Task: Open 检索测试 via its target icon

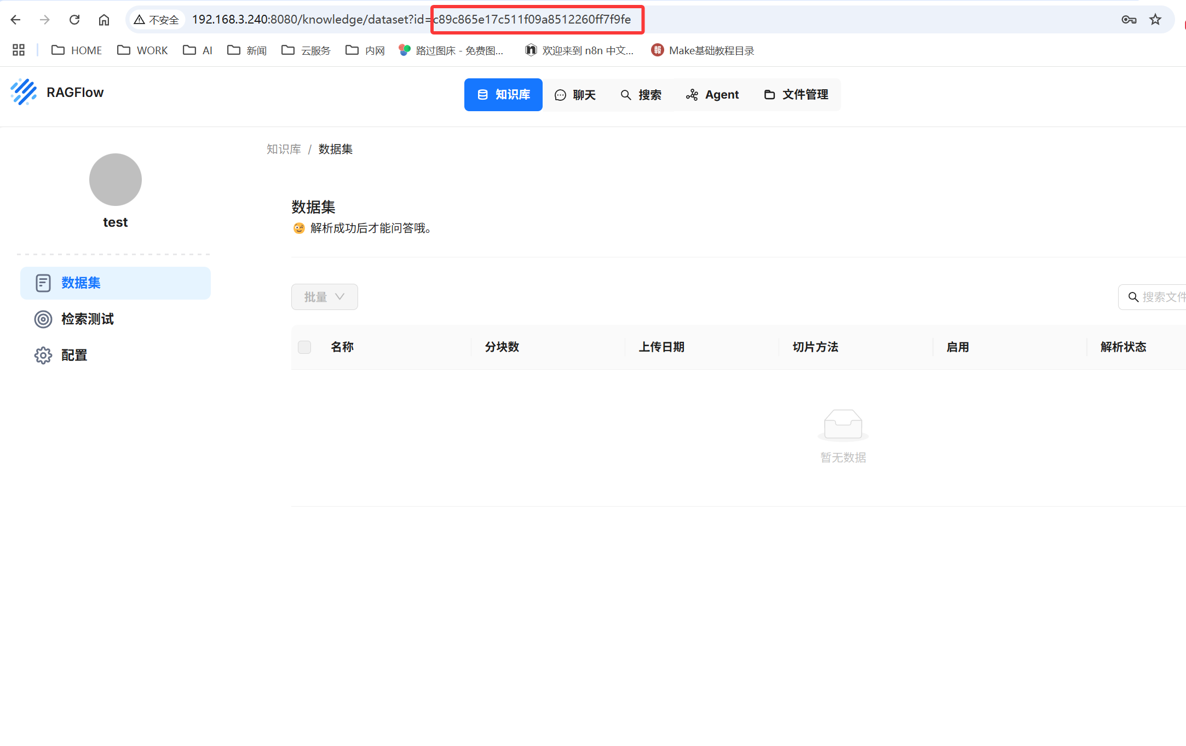Action: (x=43, y=319)
